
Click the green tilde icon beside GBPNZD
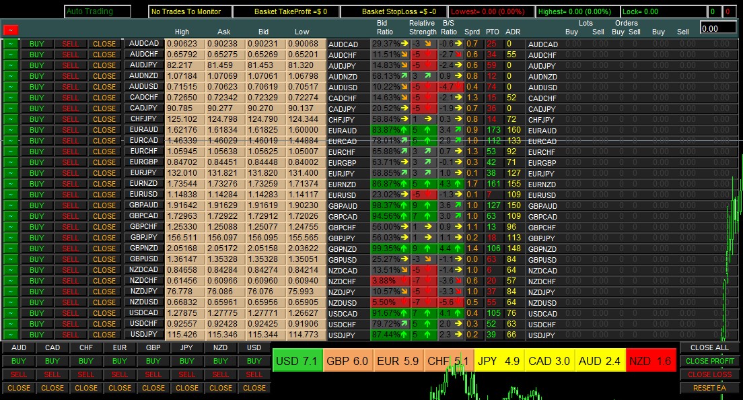pos(10,248)
